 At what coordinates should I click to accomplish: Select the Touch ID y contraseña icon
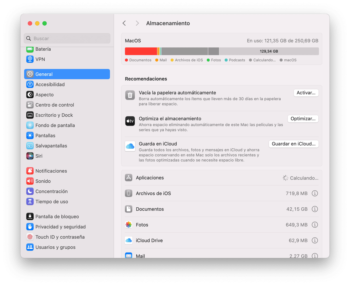(30, 237)
